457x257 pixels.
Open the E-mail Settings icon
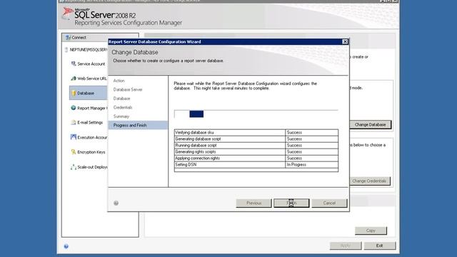point(74,122)
